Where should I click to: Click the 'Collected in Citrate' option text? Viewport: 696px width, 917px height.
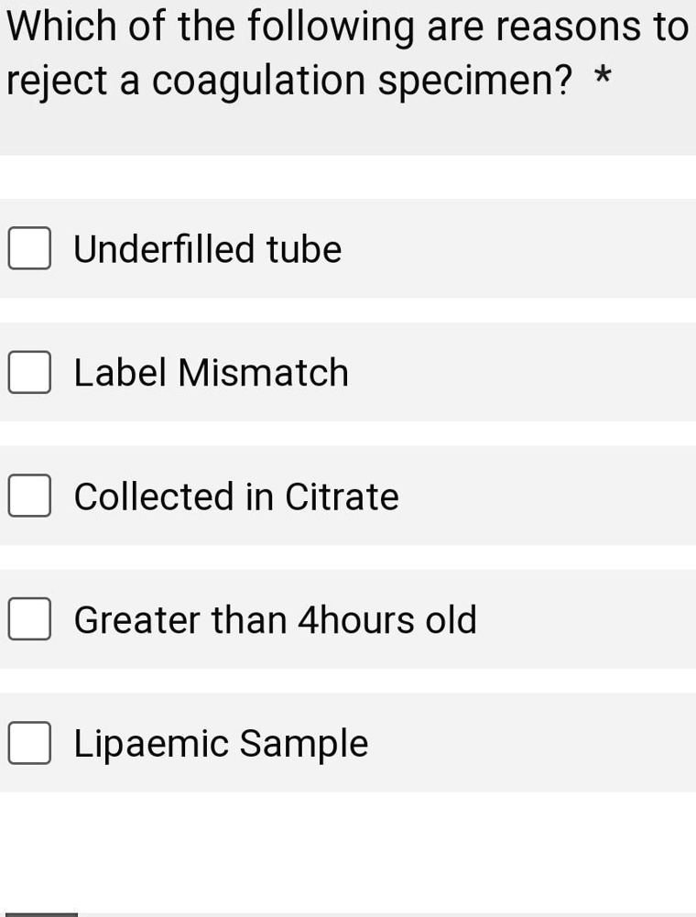236,497
